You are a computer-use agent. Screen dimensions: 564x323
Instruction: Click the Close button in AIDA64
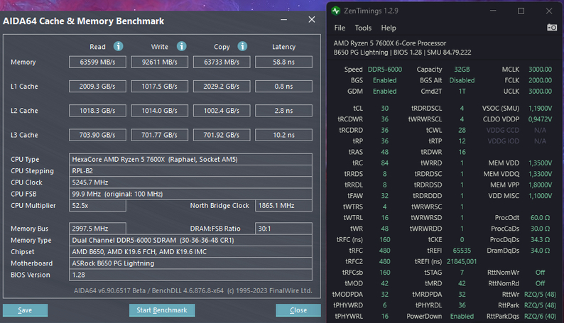point(298,310)
